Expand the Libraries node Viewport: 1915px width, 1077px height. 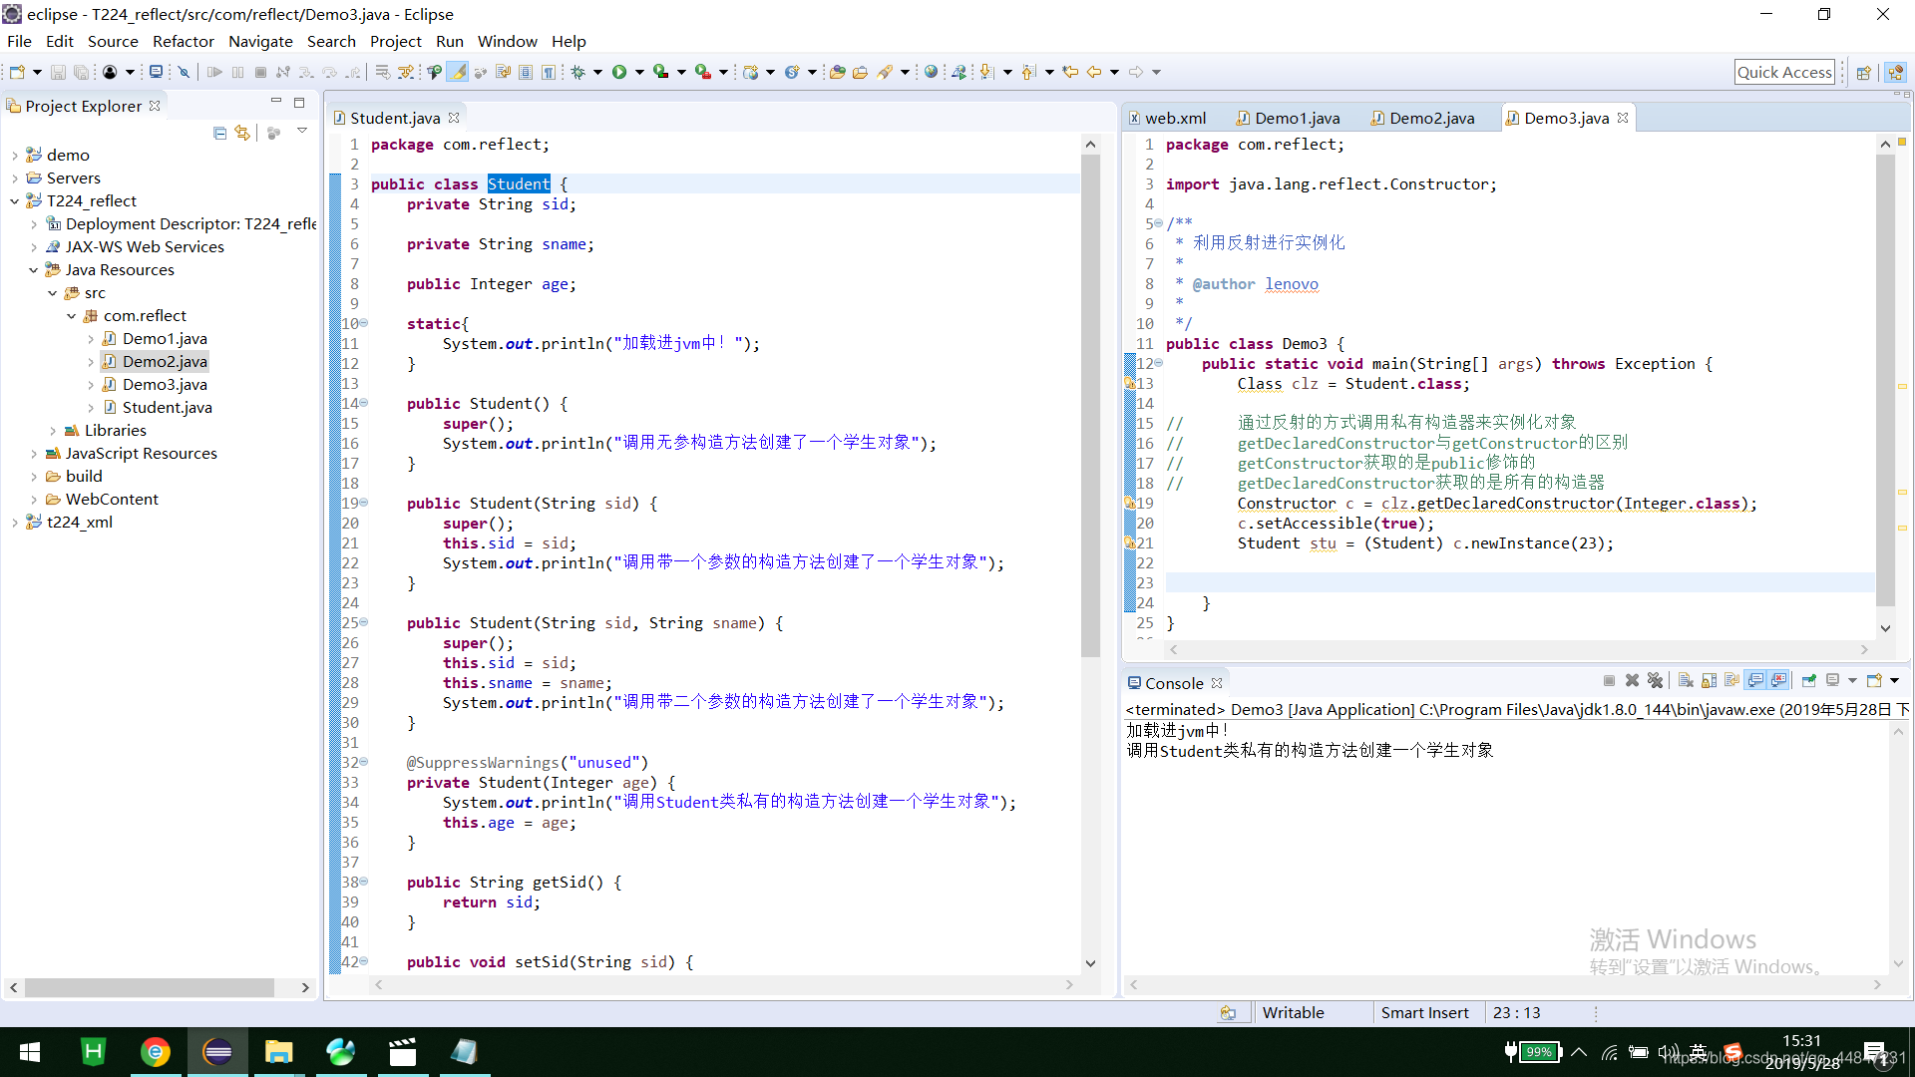[52, 430]
